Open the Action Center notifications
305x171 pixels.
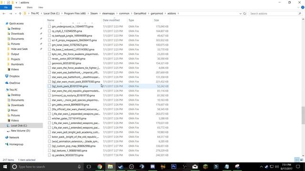click(x=298, y=167)
